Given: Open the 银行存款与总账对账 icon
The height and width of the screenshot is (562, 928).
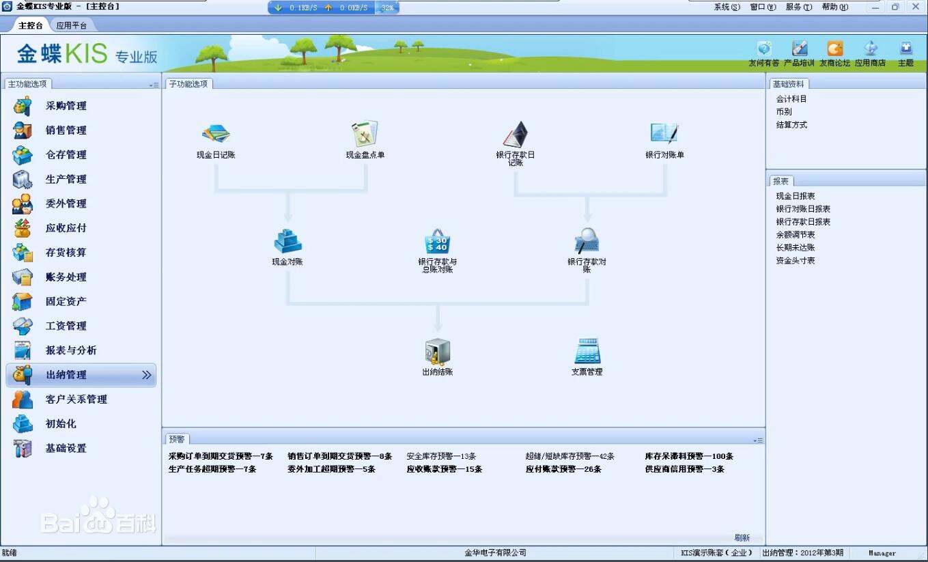Looking at the screenshot, I should [437, 241].
